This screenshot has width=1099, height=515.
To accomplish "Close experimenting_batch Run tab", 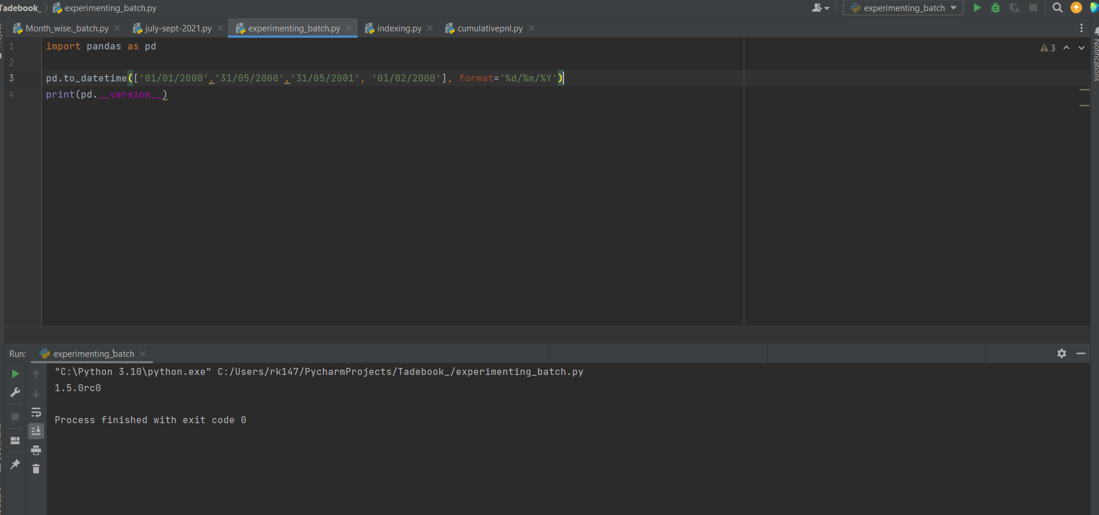I will [x=142, y=353].
